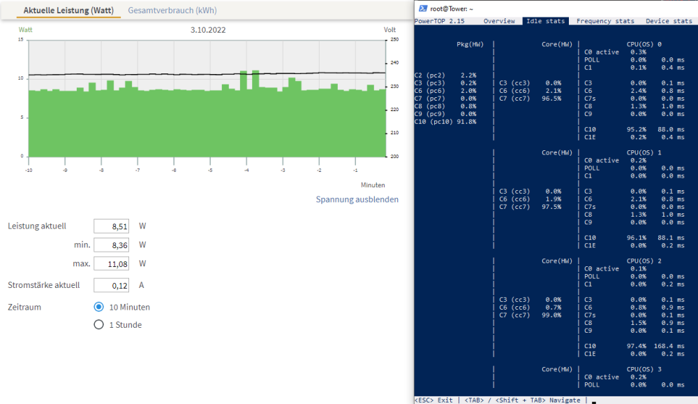
Task: Click the C10 96.1% 88.1 ms row
Action: [634, 238]
